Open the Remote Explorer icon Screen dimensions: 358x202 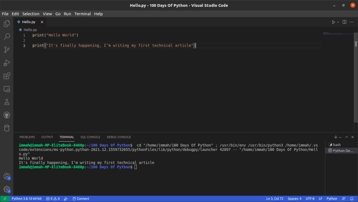(x=7, y=89)
